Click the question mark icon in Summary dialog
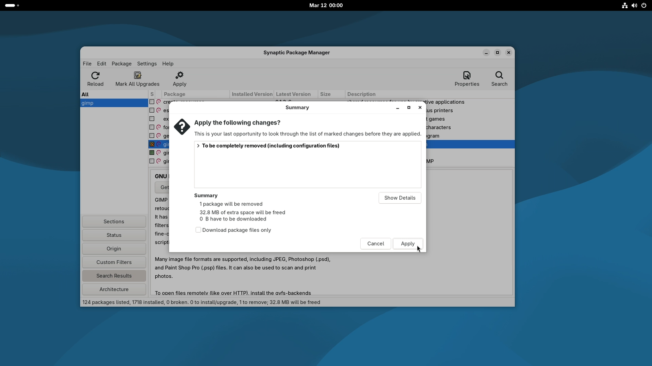Image resolution: width=652 pixels, height=366 pixels. (181, 127)
